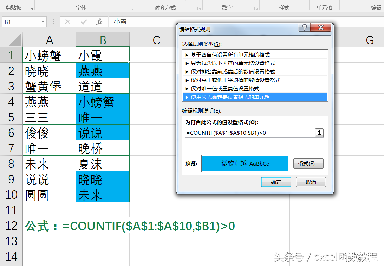Click cell A6 containing 俊俊
Image resolution: width=384 pixels, height=266 pixels.
coord(49,132)
